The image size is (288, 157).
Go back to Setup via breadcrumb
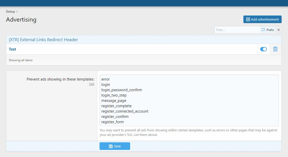[10, 11]
